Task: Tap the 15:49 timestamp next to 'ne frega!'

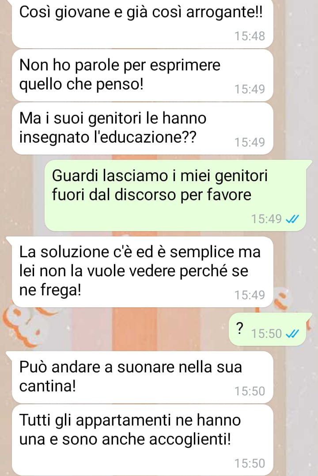Action: point(250,295)
